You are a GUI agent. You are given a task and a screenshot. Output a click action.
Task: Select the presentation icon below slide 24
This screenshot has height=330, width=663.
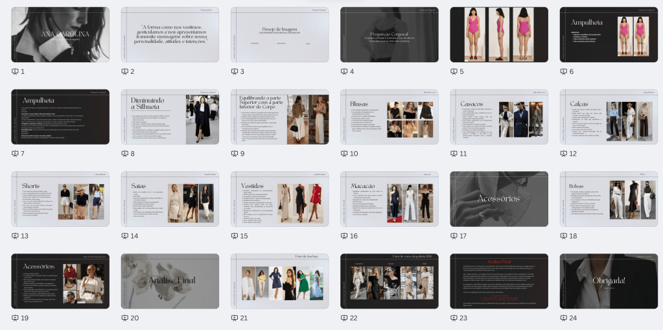click(564, 318)
